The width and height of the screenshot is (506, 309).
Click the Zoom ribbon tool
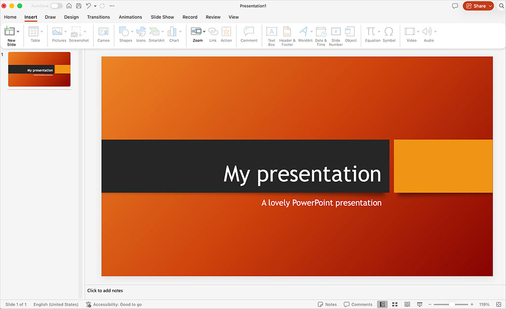coord(197,35)
